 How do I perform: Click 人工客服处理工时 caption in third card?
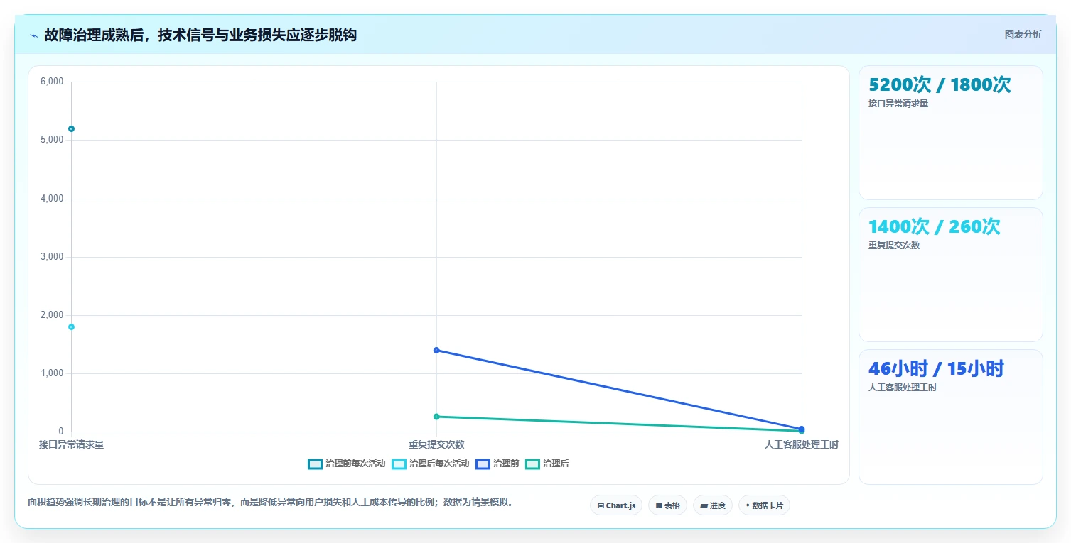pyautogui.click(x=903, y=387)
